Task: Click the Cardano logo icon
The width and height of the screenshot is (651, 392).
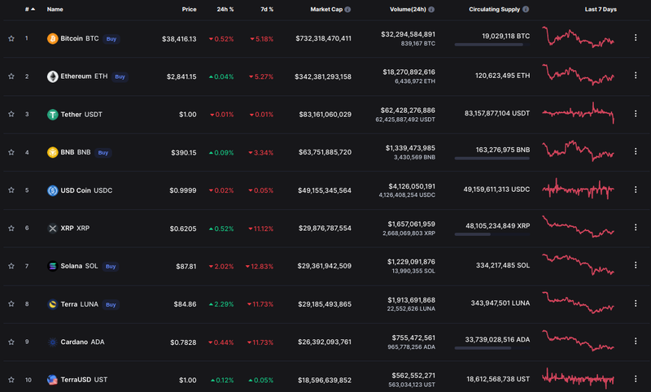Action: coord(53,342)
